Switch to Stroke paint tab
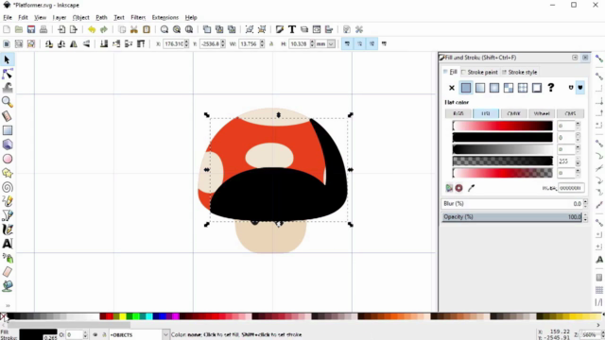 click(x=479, y=72)
